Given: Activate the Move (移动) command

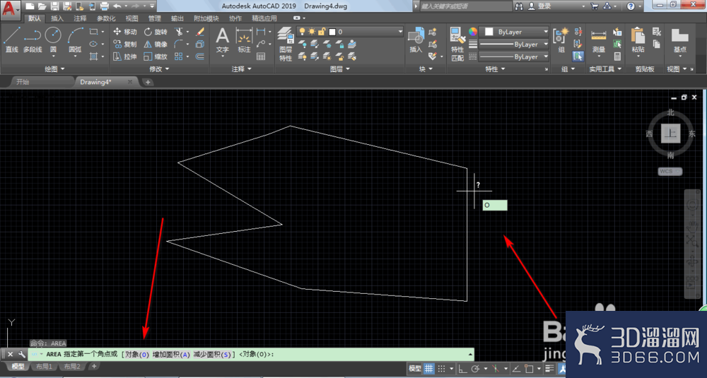Looking at the screenshot, I should (125, 32).
